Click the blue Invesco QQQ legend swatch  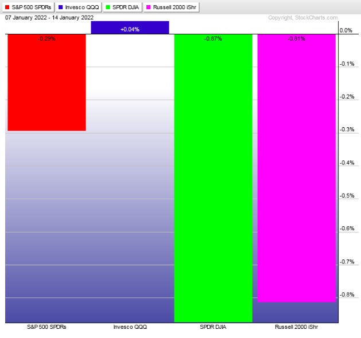pos(61,7)
